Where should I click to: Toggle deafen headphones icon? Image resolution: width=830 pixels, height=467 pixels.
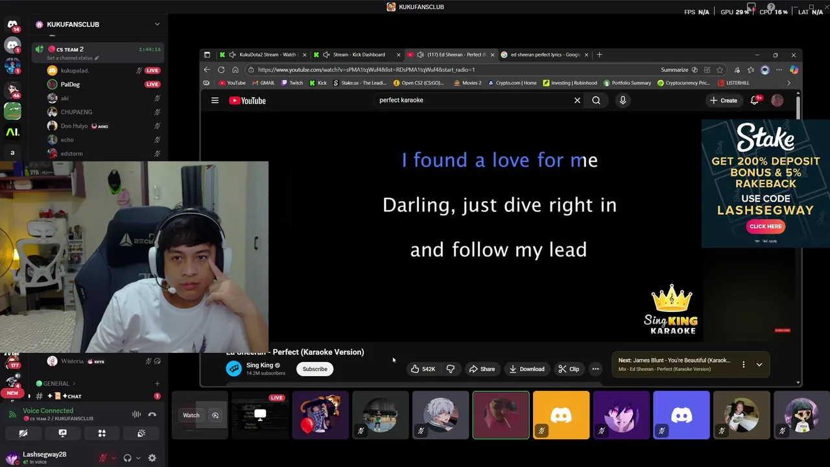point(128,458)
